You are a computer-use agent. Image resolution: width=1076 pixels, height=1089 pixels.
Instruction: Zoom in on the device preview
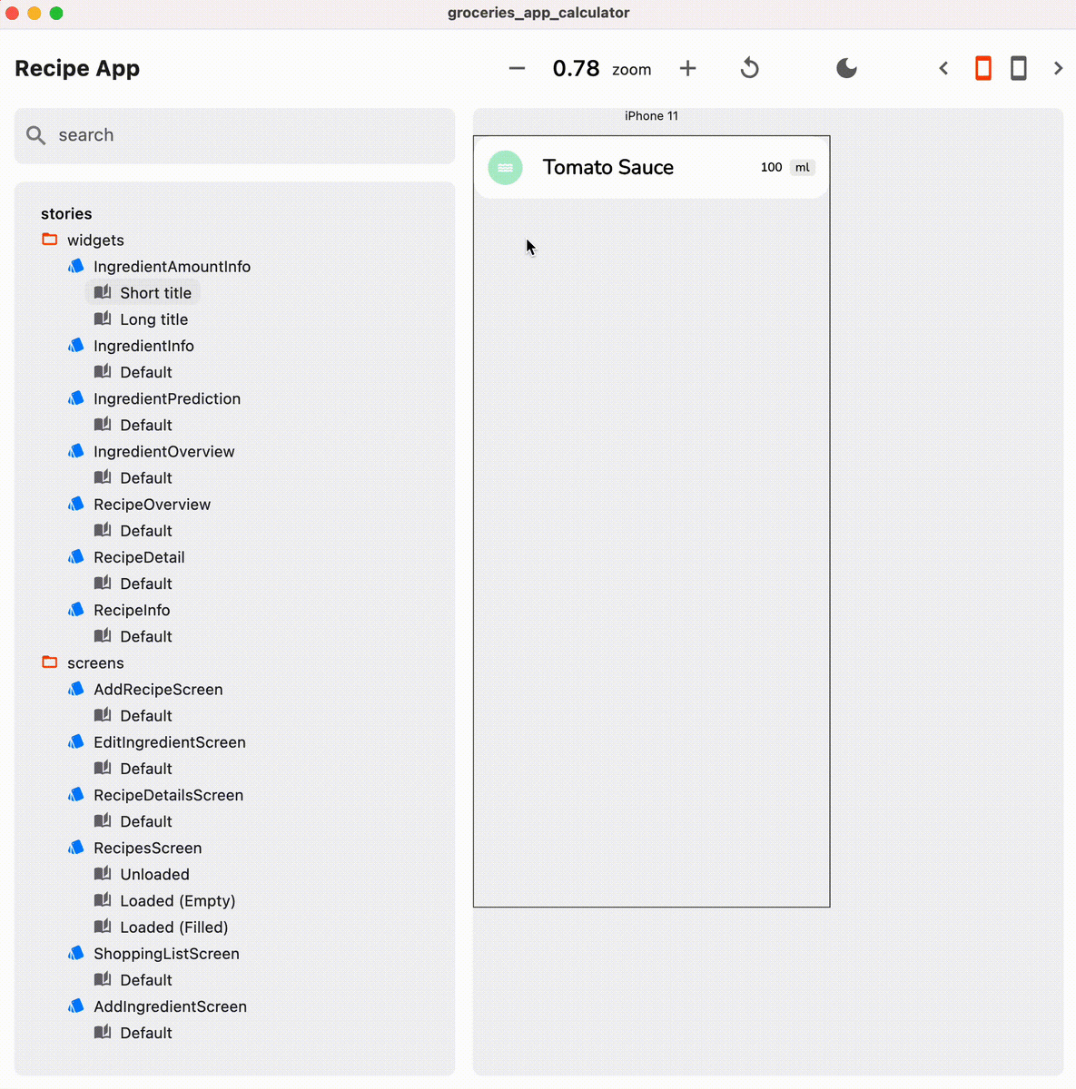688,68
